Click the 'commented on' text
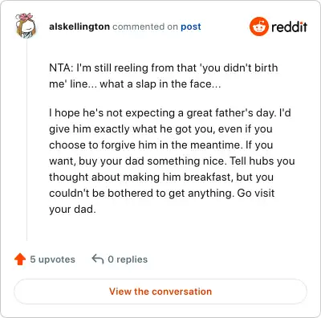 coord(145,26)
